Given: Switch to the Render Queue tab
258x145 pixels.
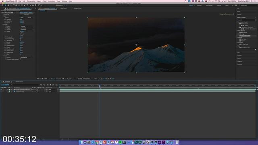Looking at the screenshot, I should (19, 82).
